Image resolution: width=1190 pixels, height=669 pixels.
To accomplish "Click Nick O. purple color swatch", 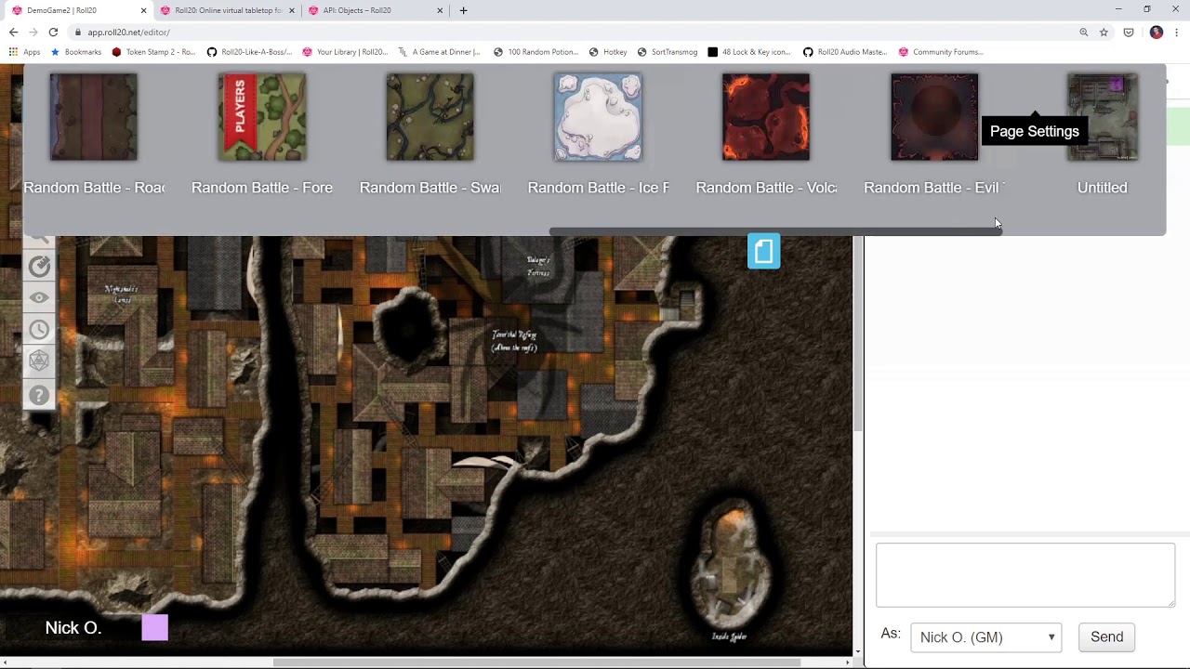I will click(x=155, y=628).
